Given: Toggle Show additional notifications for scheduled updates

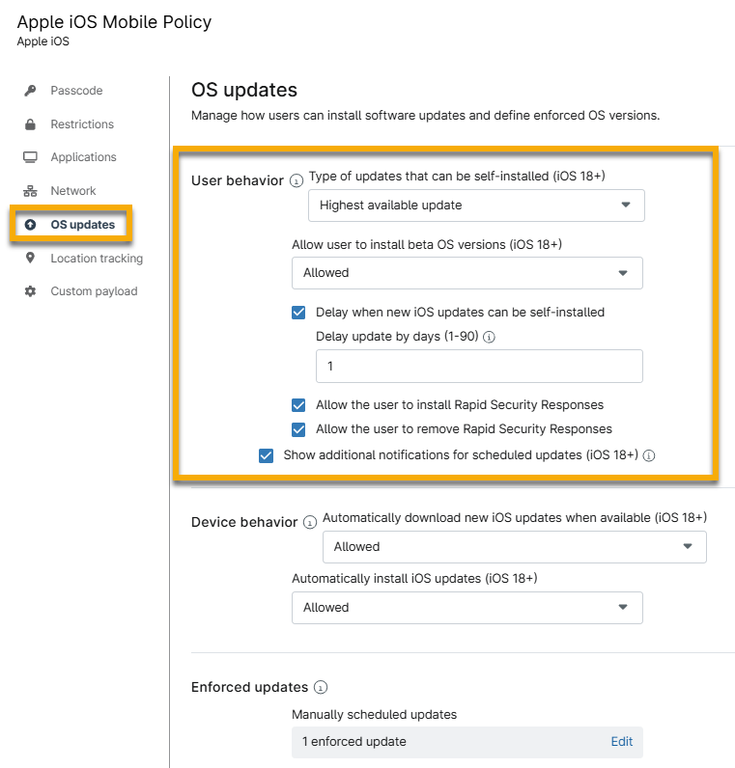Looking at the screenshot, I should (x=267, y=455).
